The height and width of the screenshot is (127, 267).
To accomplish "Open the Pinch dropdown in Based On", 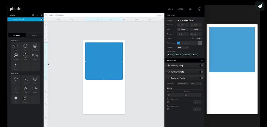I will point(196,84).
